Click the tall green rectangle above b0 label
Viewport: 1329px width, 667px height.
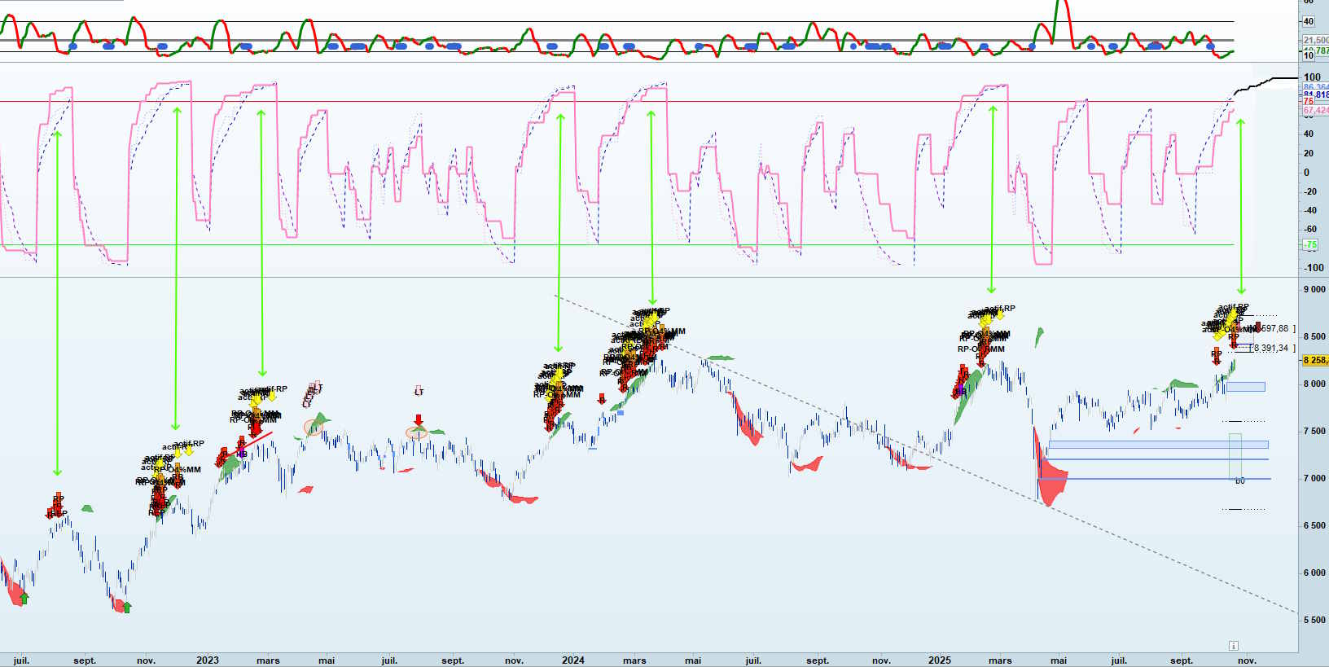point(1235,456)
